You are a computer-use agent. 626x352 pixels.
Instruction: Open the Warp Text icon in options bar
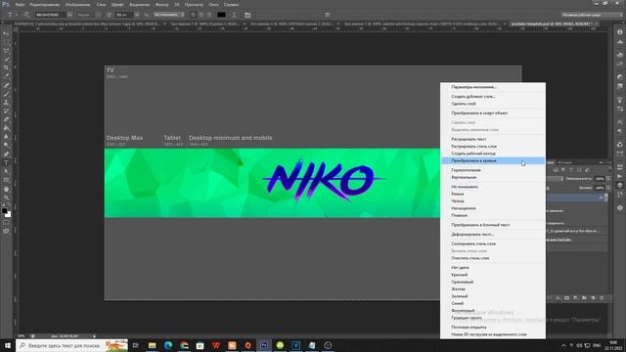234,15
